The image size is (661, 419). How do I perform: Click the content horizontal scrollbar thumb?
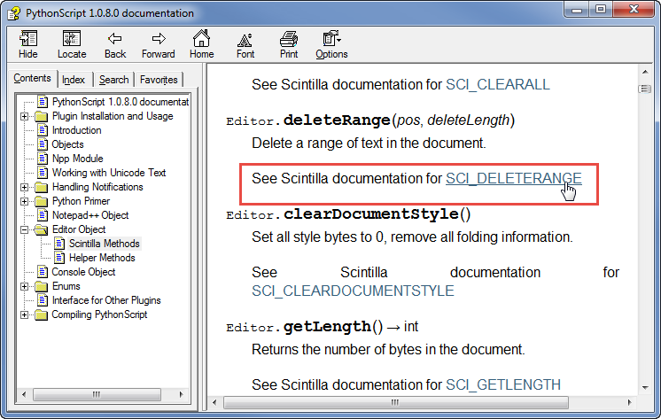tap(395, 402)
